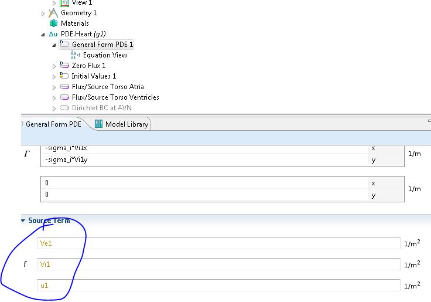Collapse the Source Term section
This screenshot has height=302, width=431.
23,220
